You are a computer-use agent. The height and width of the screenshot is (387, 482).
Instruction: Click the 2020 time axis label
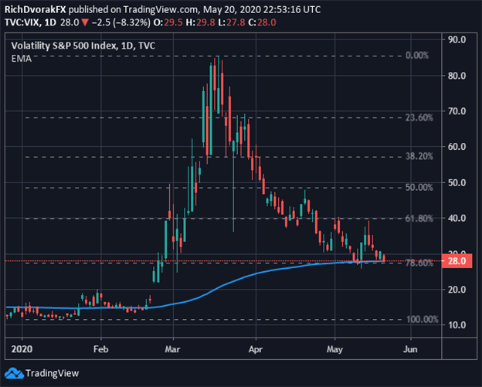click(x=22, y=349)
